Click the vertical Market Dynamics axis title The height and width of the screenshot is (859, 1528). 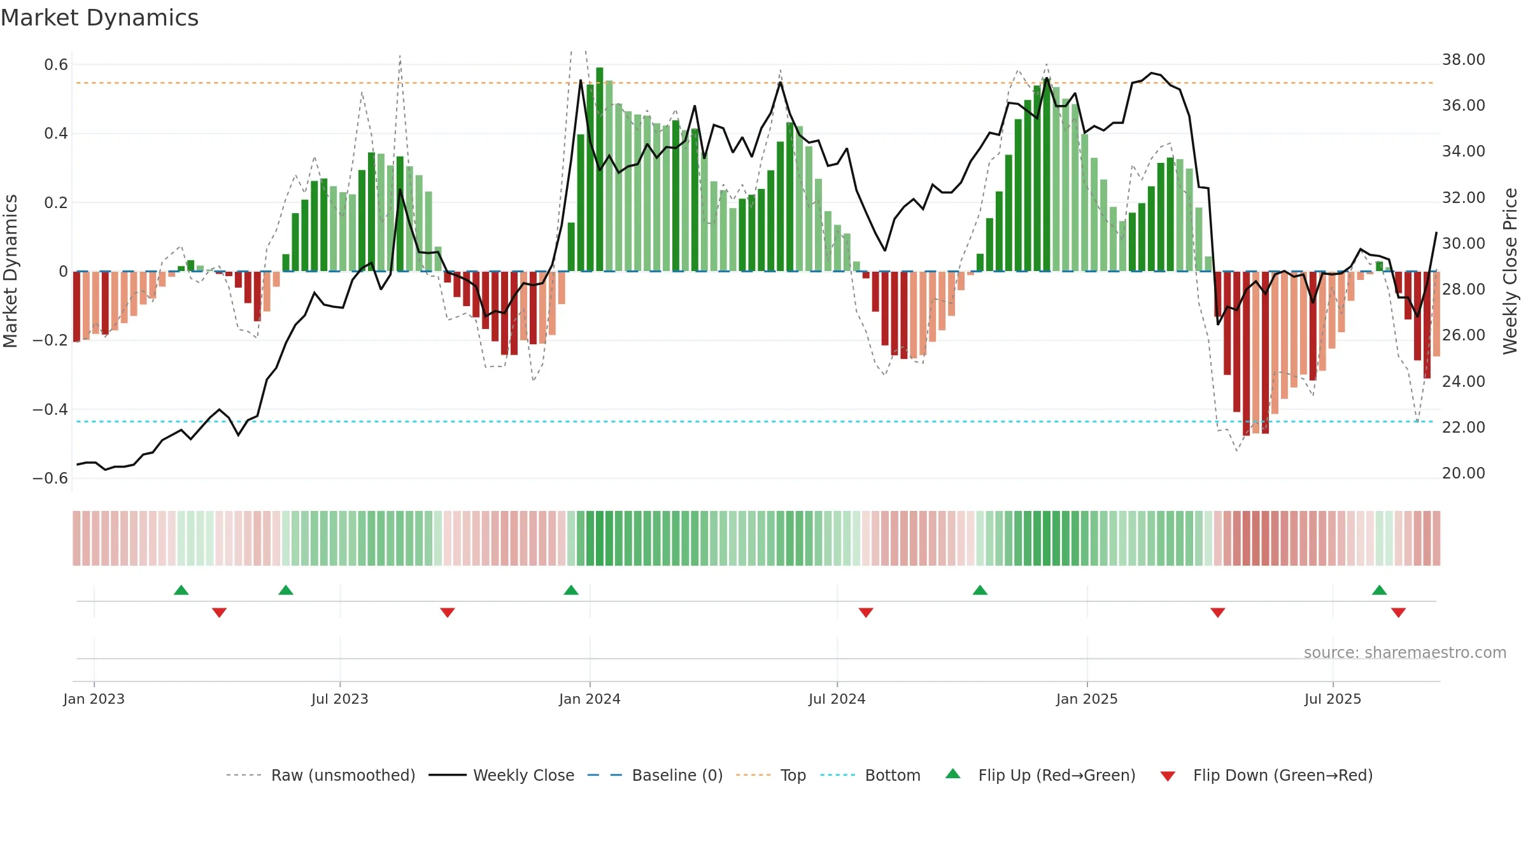pos(10,271)
